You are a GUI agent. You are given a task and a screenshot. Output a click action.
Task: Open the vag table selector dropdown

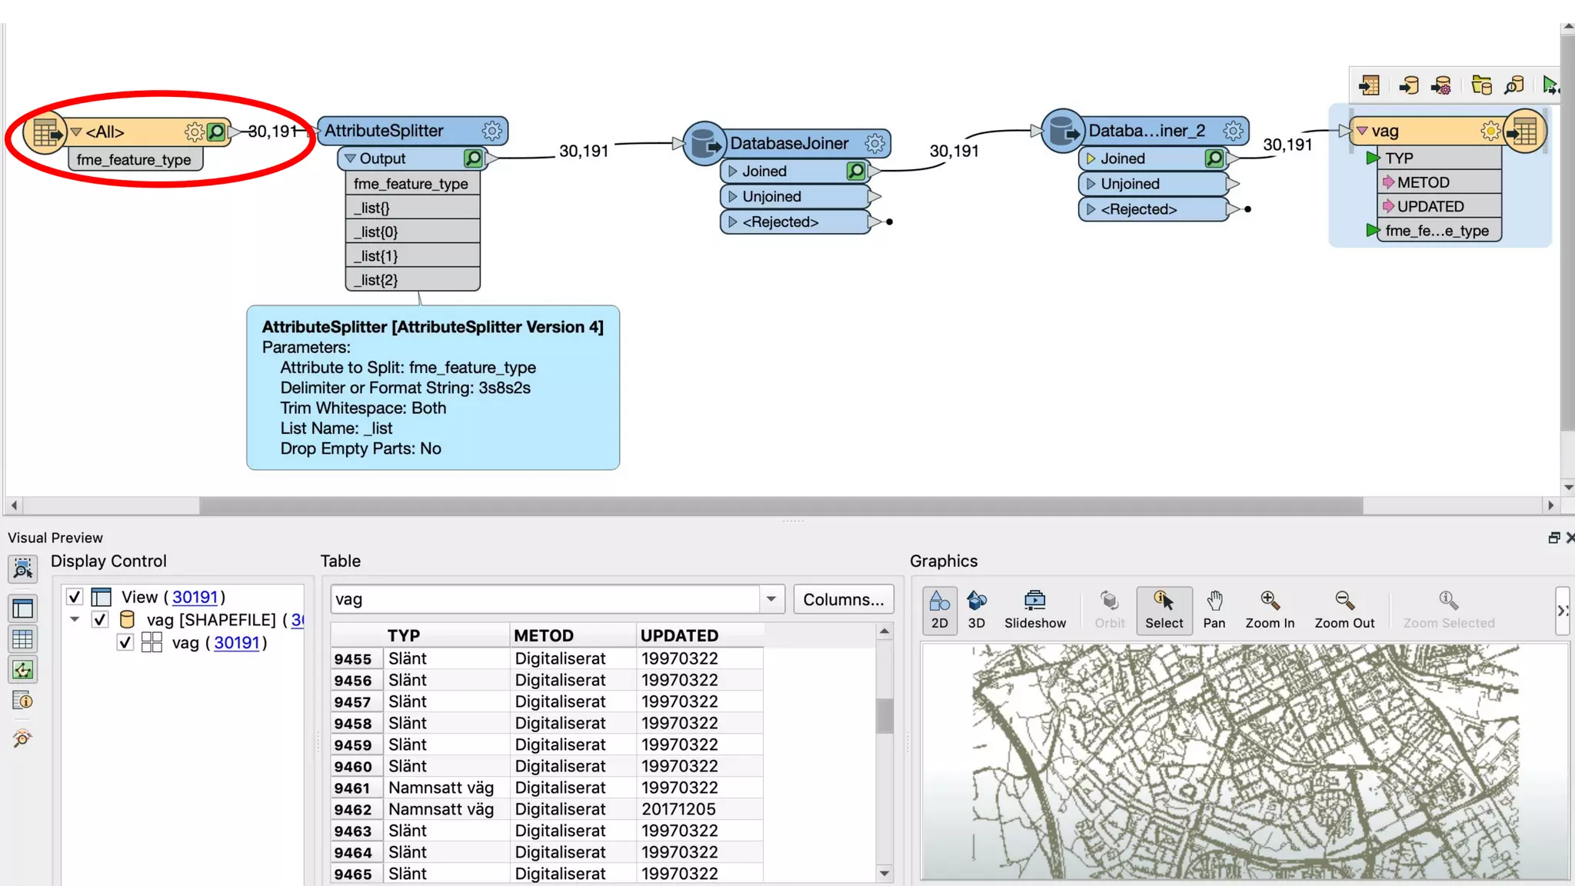[x=771, y=599]
